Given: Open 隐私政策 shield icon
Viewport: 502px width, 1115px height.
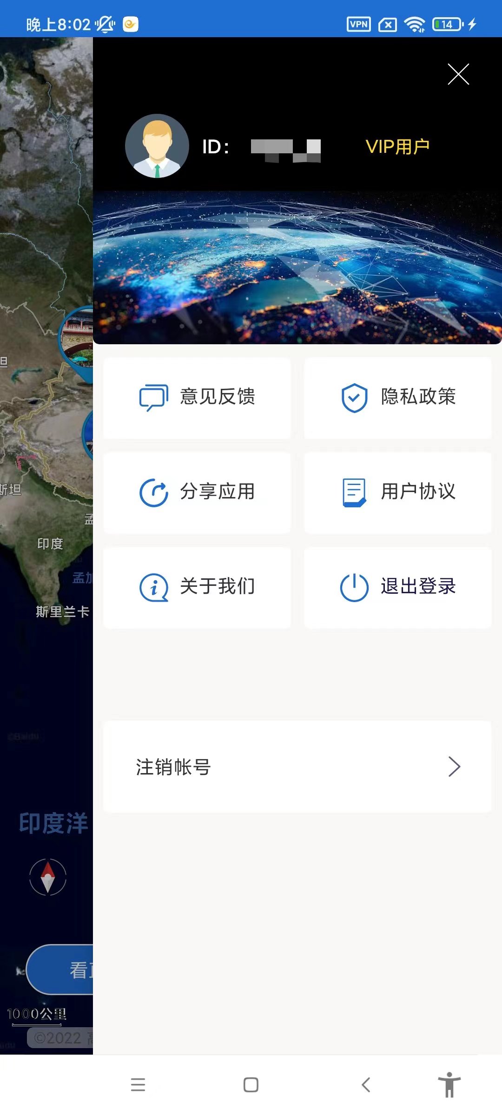Looking at the screenshot, I should tap(354, 398).
